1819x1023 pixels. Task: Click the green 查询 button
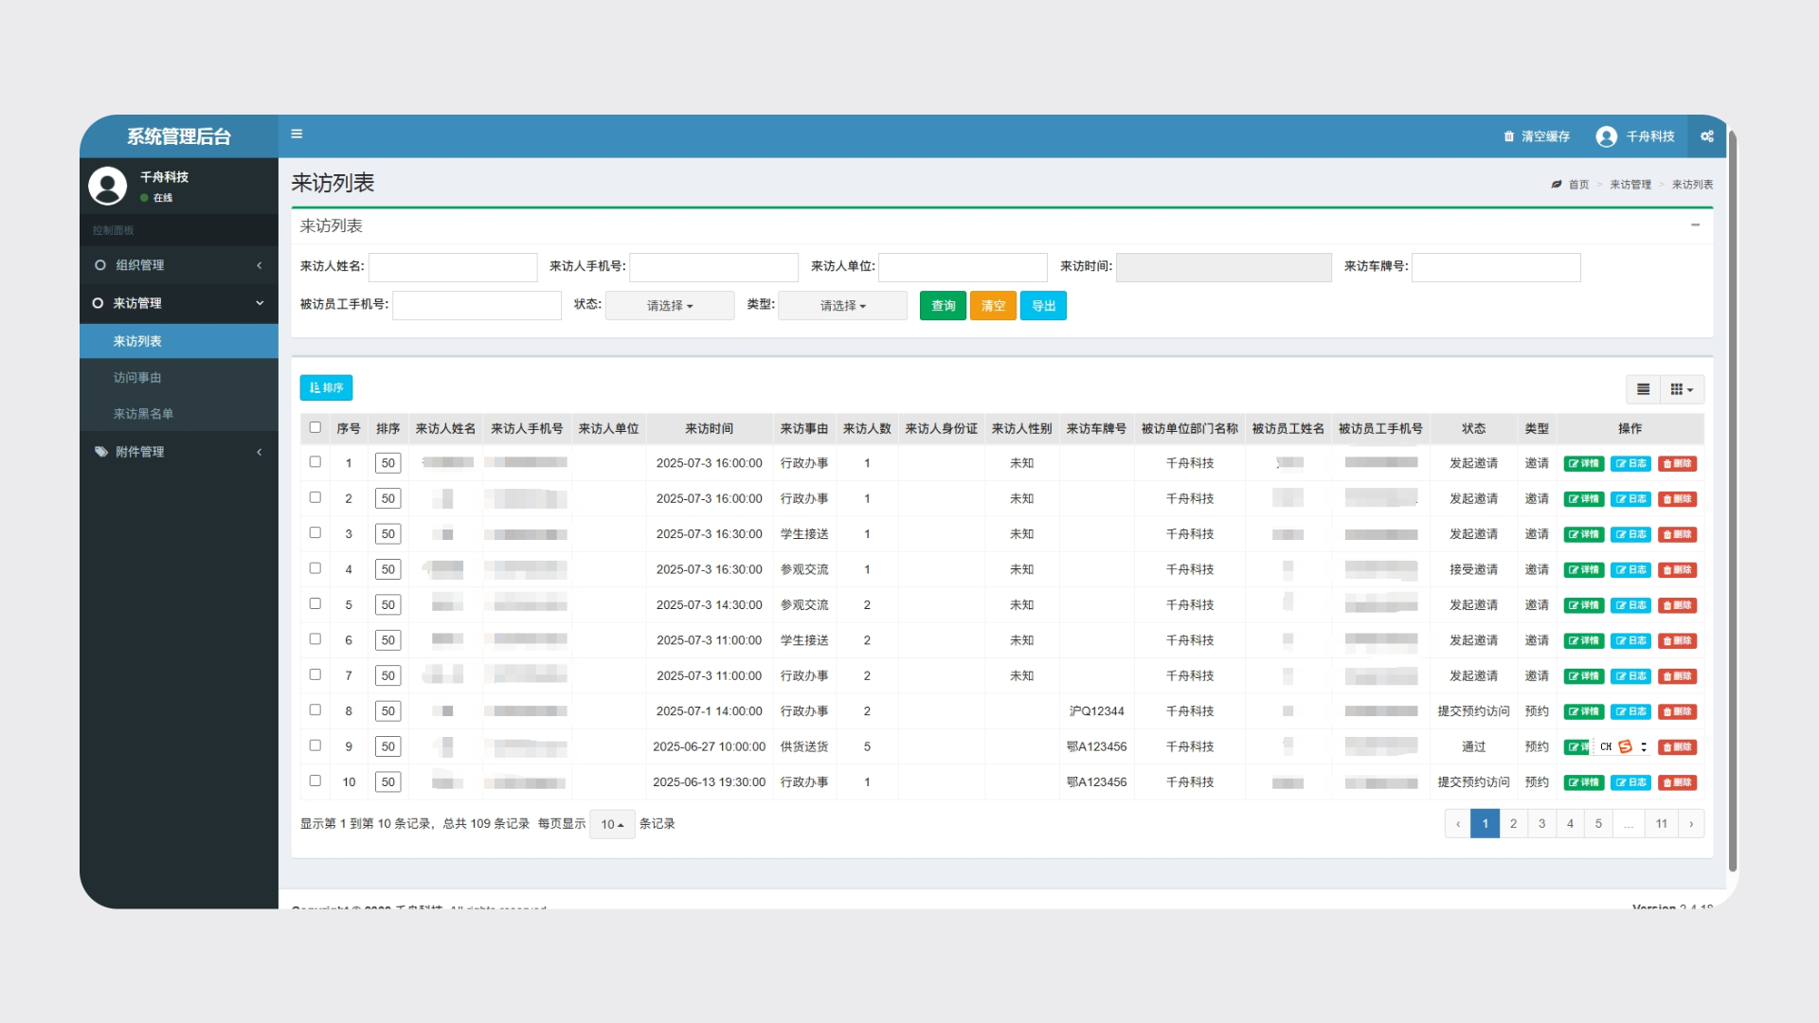pyautogui.click(x=943, y=305)
